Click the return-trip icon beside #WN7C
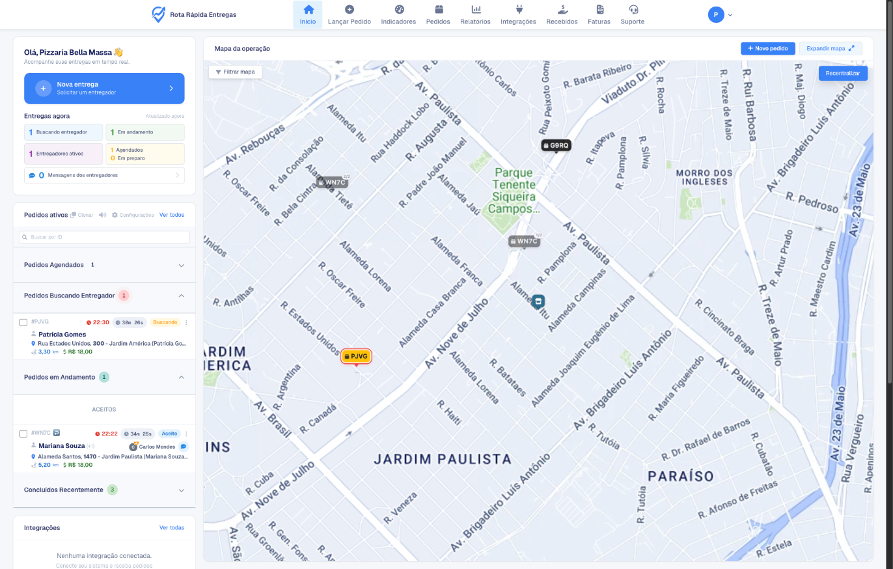The image size is (893, 569). coord(57,432)
